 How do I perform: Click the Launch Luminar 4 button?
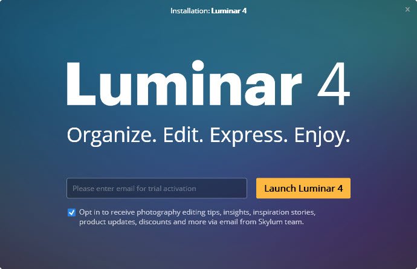303,188
